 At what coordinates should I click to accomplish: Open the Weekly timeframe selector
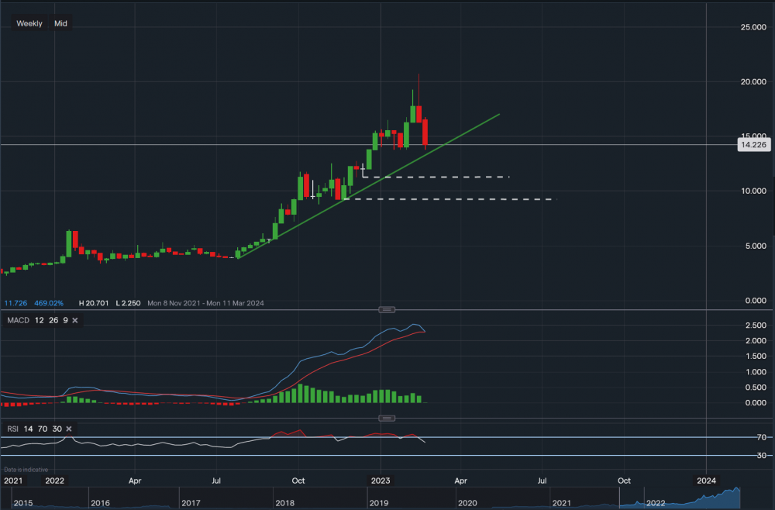tap(29, 23)
